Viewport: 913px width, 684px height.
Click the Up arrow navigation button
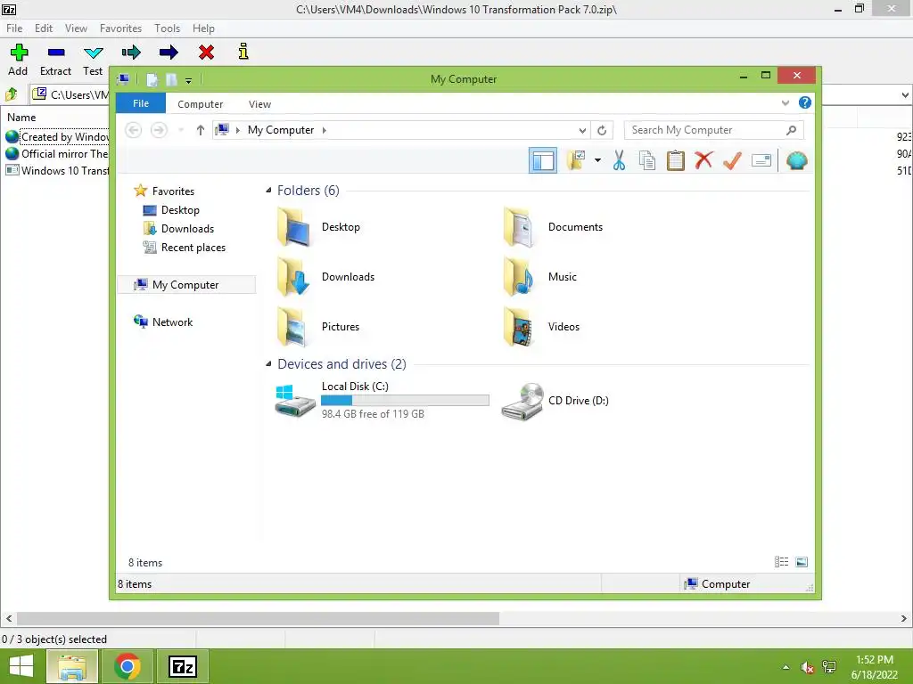click(201, 130)
